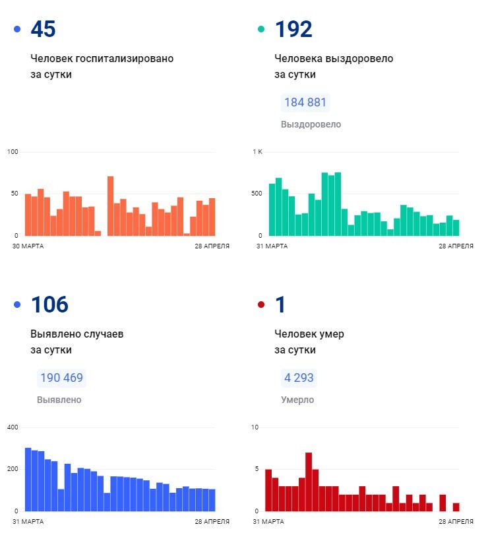Click the large hospitalized count 45
The width and height of the screenshot is (488, 545).
(44, 29)
